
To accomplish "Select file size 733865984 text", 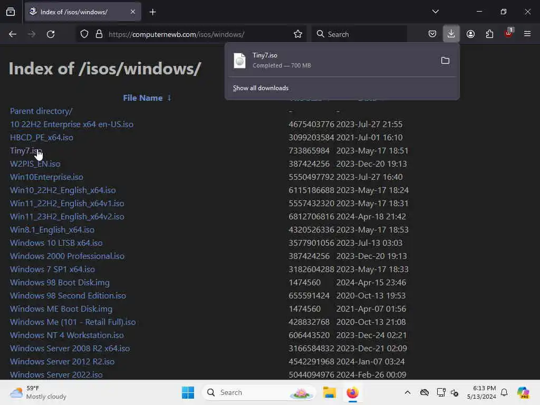I will (309, 151).
